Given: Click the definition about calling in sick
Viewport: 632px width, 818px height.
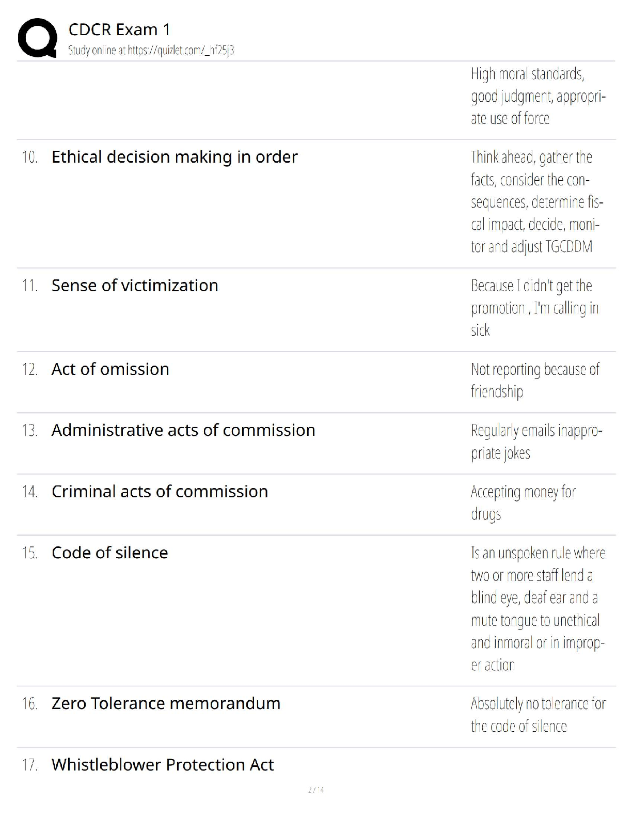Looking at the screenshot, I should pyautogui.click(x=534, y=308).
